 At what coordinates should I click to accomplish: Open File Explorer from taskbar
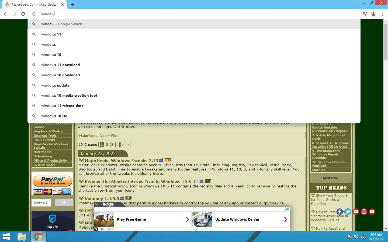click(22, 237)
